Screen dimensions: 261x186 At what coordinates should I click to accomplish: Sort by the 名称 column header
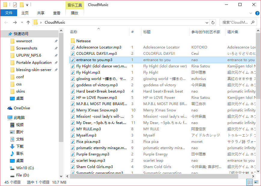[99, 32]
